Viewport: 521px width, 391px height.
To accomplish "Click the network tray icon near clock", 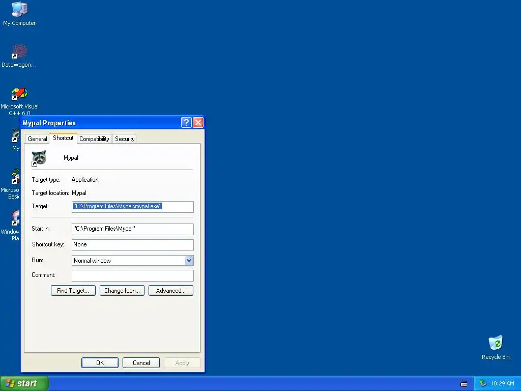I will coord(483,383).
